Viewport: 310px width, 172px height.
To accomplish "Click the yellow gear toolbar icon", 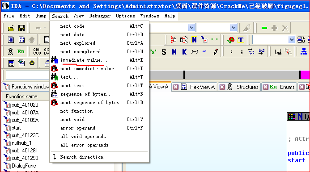I will pyautogui.click(x=32, y=63).
